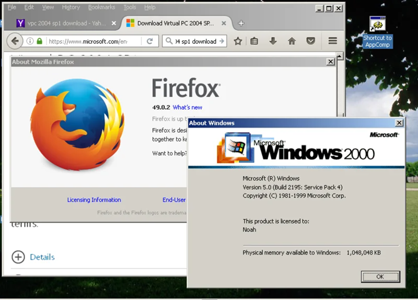Open Downloads arrow icon
Screen dimensions: 418x300
pos(273,41)
